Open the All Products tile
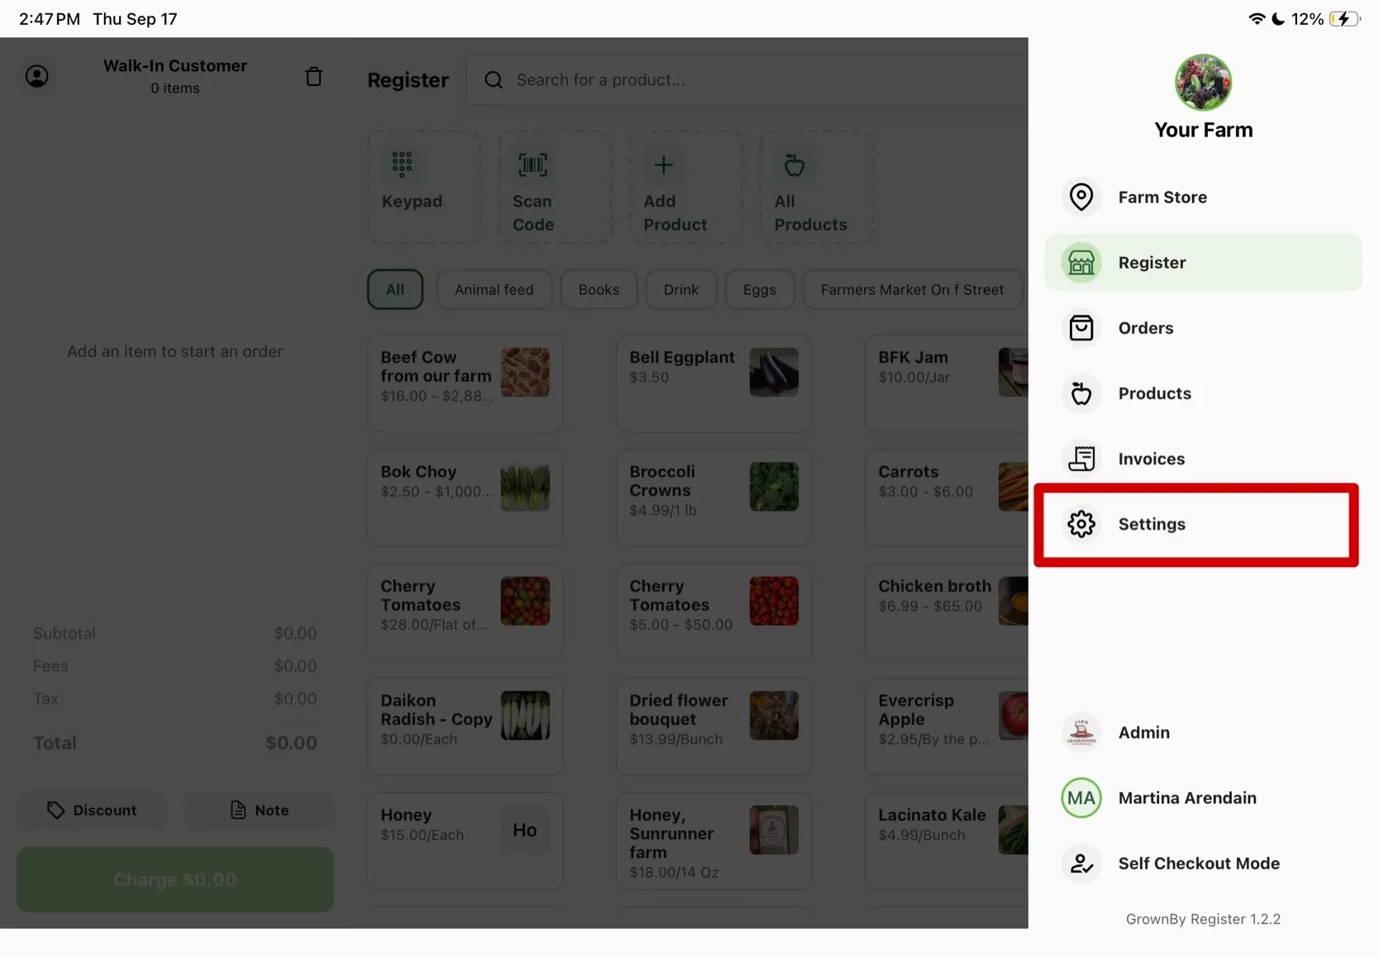 point(816,187)
